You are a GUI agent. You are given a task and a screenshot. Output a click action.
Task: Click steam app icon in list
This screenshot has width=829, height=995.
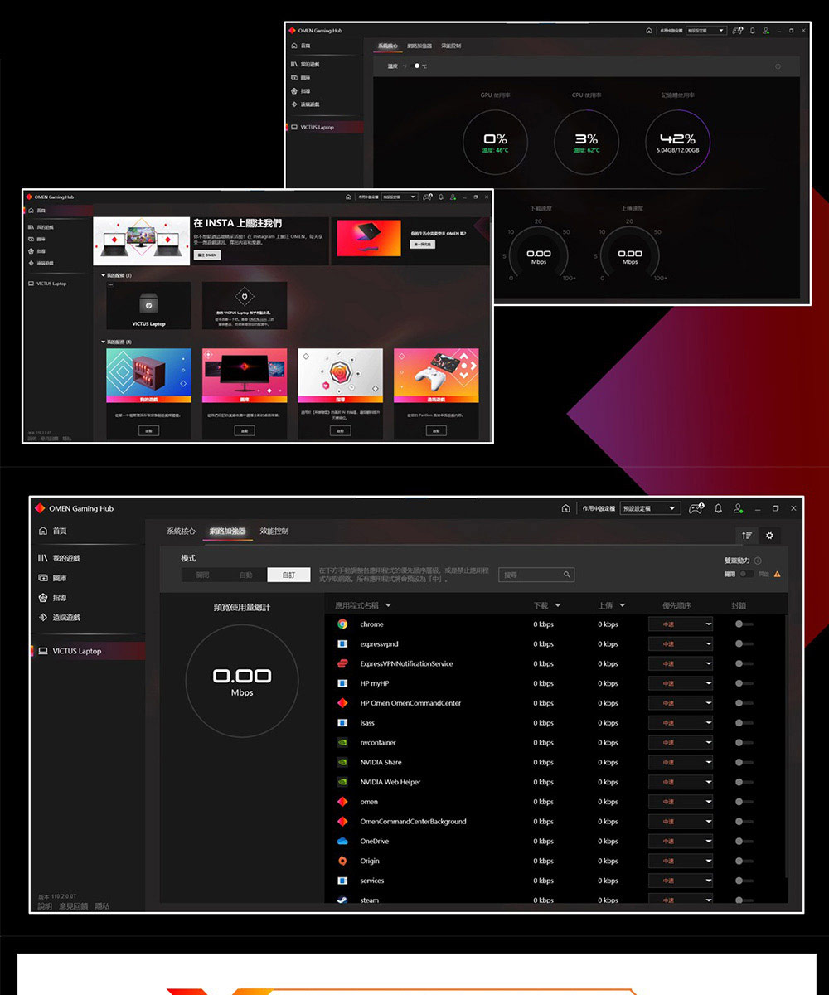click(342, 900)
